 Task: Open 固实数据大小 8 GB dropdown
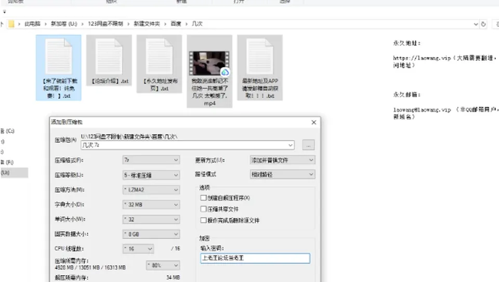(151, 234)
